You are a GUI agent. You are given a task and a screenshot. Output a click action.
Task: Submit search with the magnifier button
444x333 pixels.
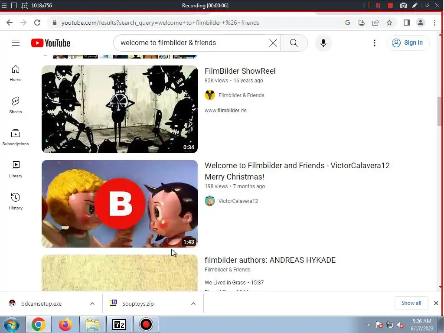pyautogui.click(x=294, y=43)
